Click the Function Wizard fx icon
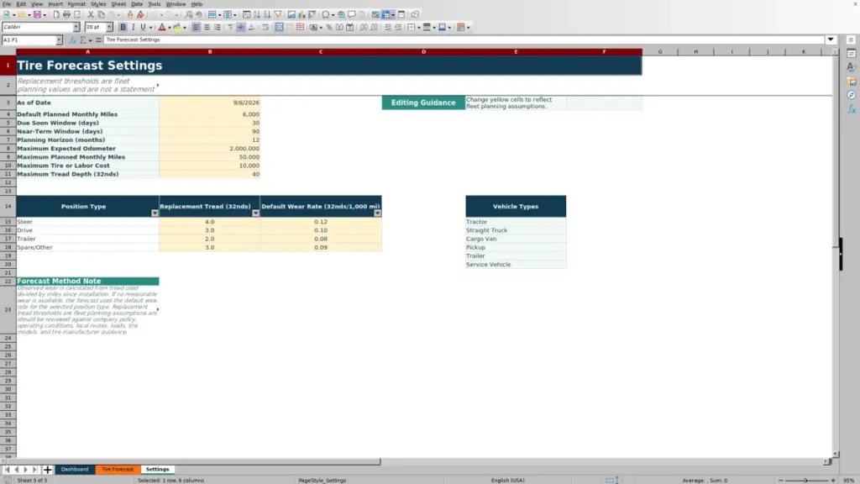This screenshot has width=860, height=484. pos(72,40)
